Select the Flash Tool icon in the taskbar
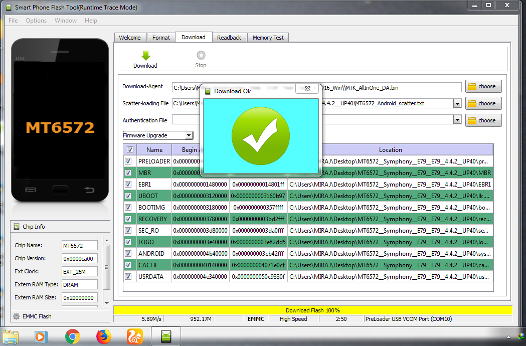Image resolution: width=526 pixels, height=346 pixels. point(165,336)
